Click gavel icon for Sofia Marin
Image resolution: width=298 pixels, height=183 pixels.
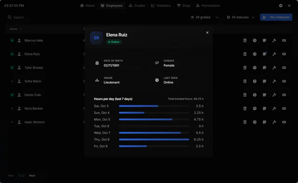pyautogui.click(x=274, y=81)
